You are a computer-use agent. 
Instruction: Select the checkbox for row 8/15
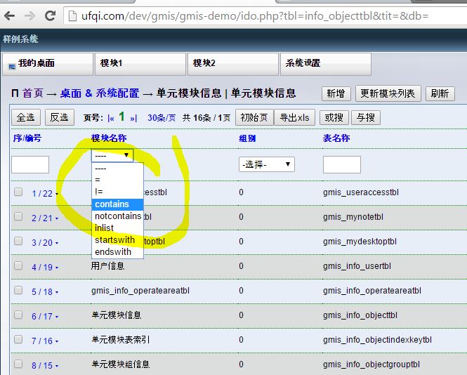pyautogui.click(x=18, y=364)
